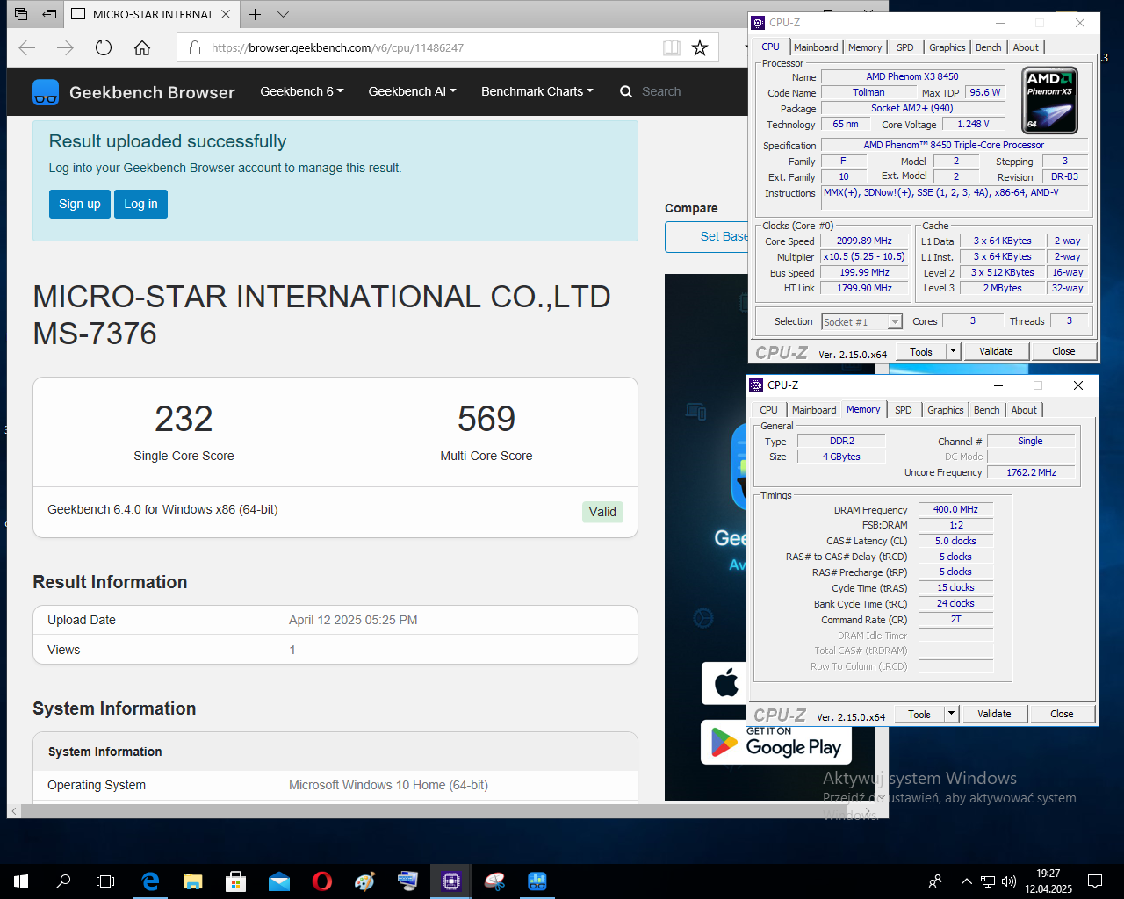Click the Geekbench Browser logo icon

pos(46,92)
